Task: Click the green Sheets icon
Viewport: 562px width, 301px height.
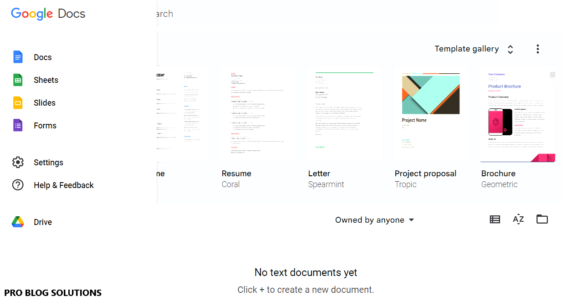Action: coord(18,80)
